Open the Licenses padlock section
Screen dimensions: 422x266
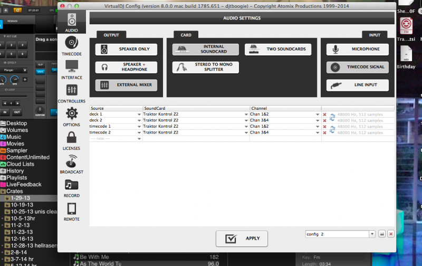(x=72, y=140)
